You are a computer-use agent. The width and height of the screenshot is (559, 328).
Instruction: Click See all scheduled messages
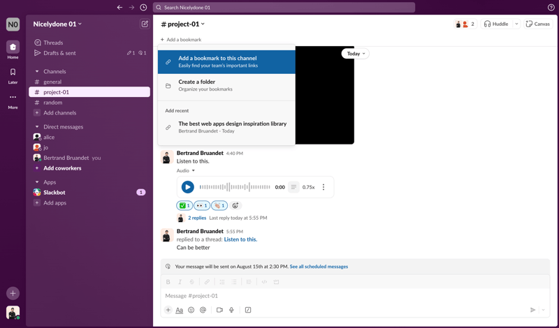click(319, 267)
